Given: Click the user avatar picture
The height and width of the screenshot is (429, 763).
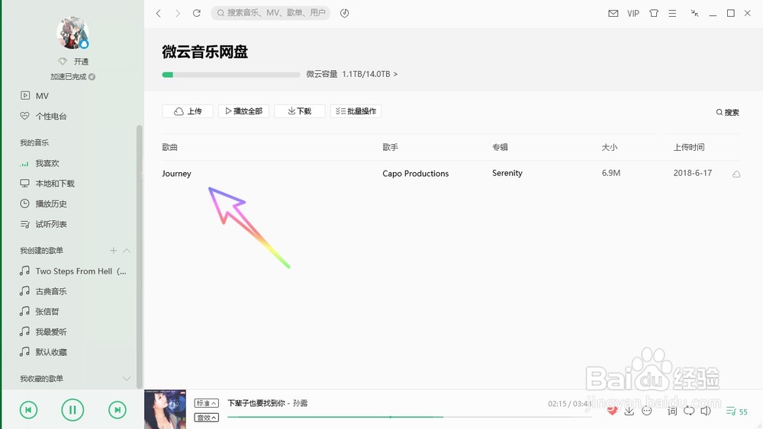Looking at the screenshot, I should tap(72, 33).
